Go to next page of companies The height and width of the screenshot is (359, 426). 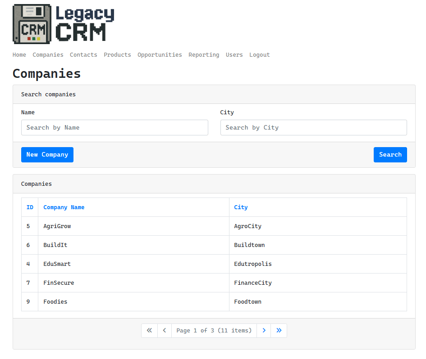click(264, 331)
